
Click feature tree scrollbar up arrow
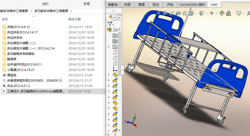coord(119,30)
